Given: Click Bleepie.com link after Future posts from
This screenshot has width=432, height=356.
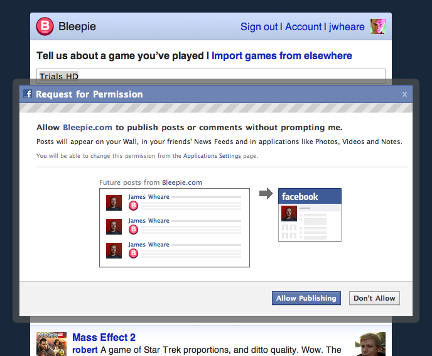Looking at the screenshot, I should pyautogui.click(x=182, y=182).
